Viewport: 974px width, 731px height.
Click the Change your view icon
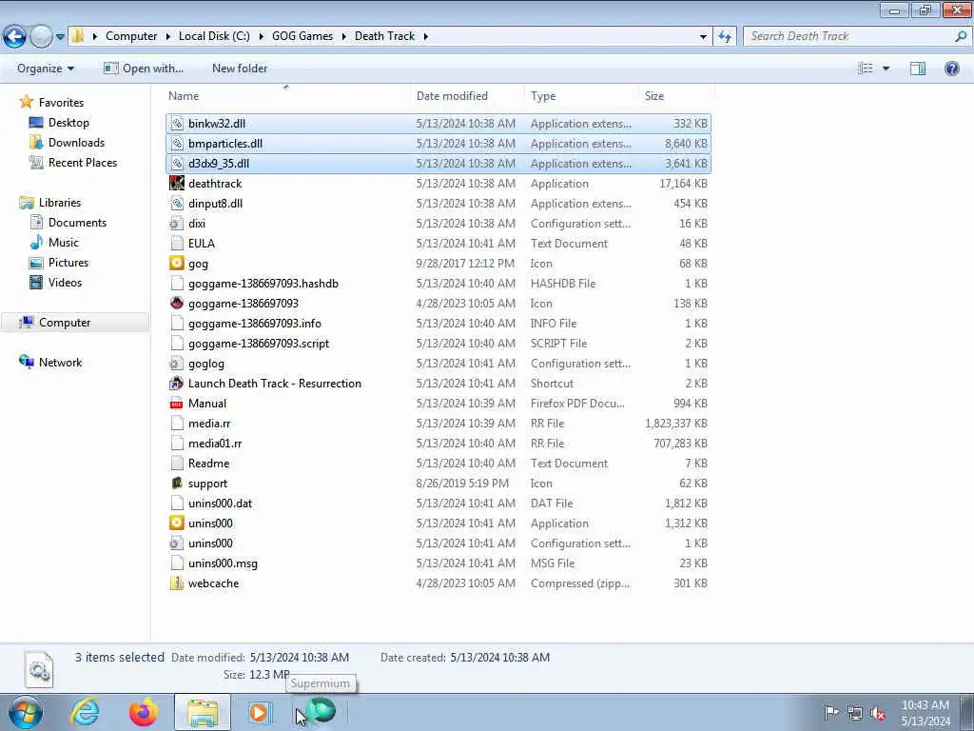866,69
